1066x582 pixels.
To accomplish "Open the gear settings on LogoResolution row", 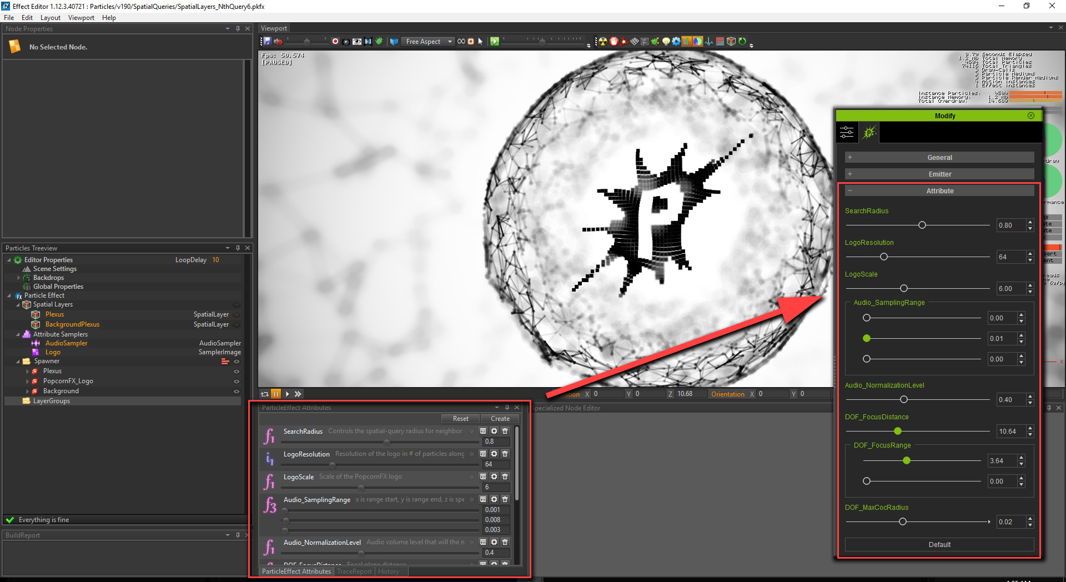I will (494, 454).
